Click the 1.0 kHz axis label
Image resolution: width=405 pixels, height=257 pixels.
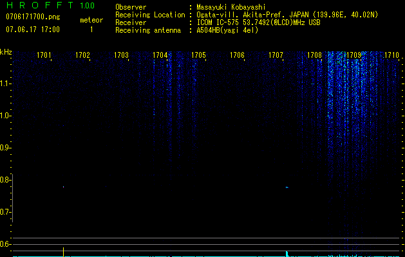5,116
